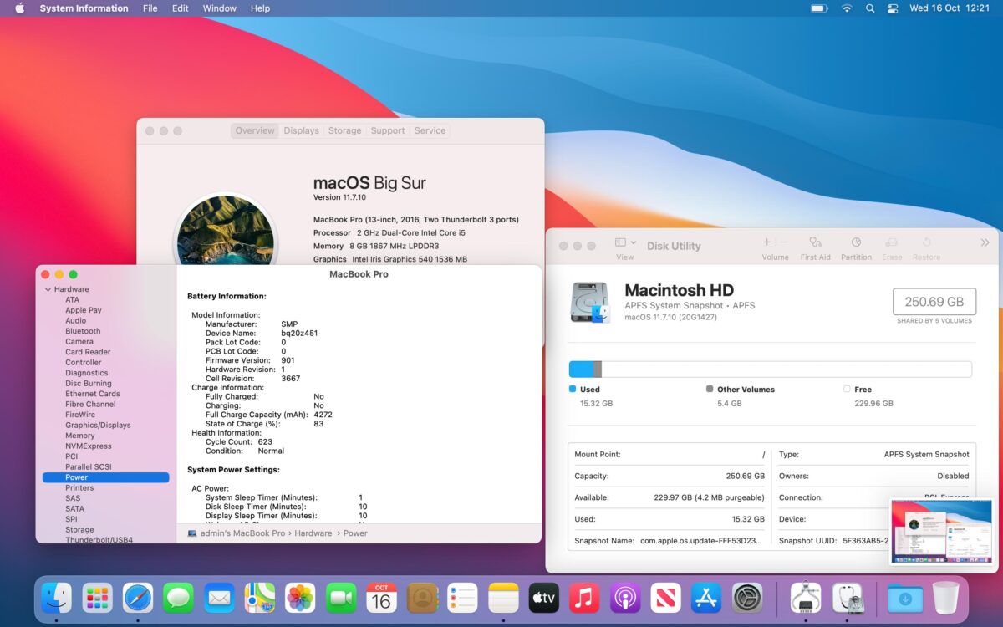Select Memory in System Information sidebar
Screen dimensions: 1003x627
pos(80,436)
